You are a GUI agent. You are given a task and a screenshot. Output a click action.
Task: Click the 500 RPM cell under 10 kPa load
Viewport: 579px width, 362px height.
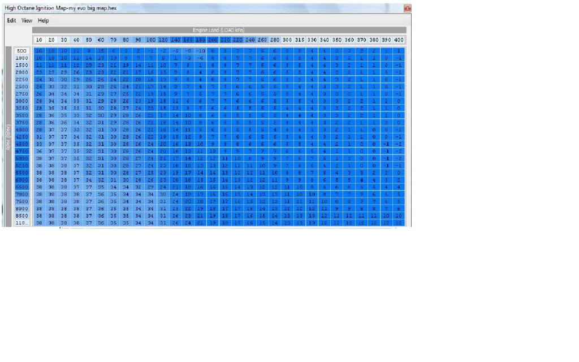(x=39, y=51)
